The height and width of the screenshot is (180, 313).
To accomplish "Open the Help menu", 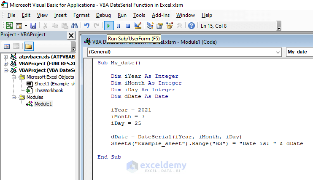I will (207, 15).
